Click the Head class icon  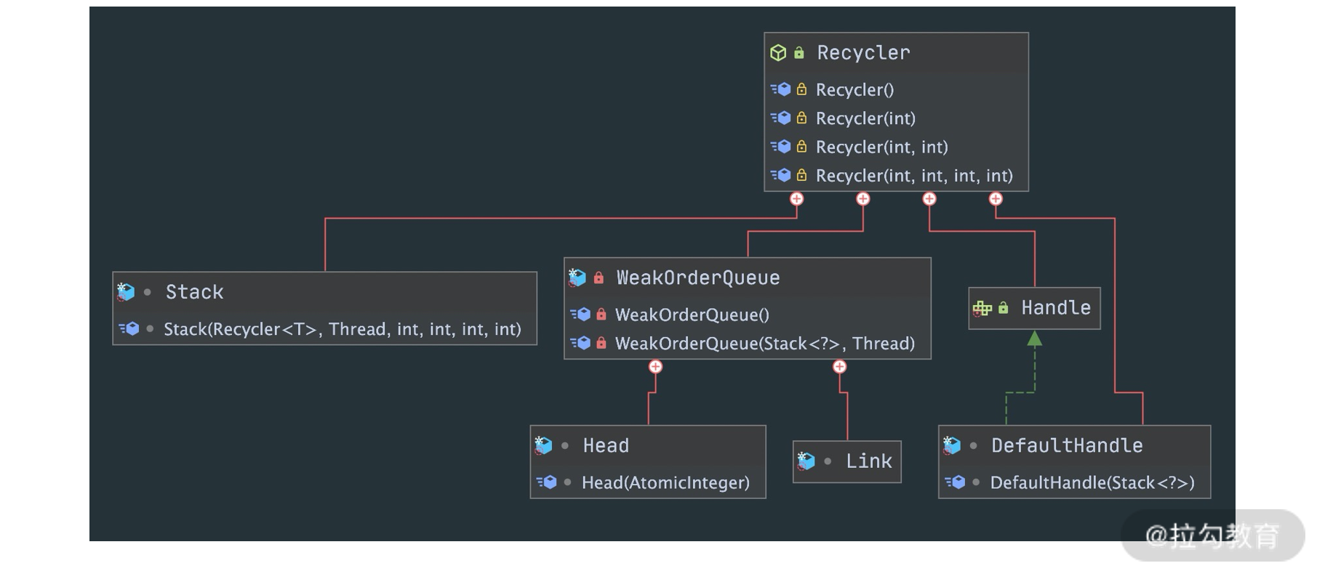pos(543,445)
